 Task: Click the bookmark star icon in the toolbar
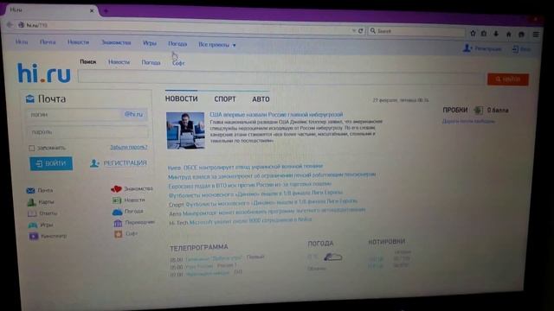point(473,33)
